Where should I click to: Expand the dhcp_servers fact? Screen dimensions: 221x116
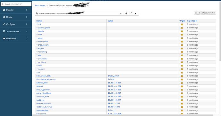pyautogui.click(x=43, y=45)
